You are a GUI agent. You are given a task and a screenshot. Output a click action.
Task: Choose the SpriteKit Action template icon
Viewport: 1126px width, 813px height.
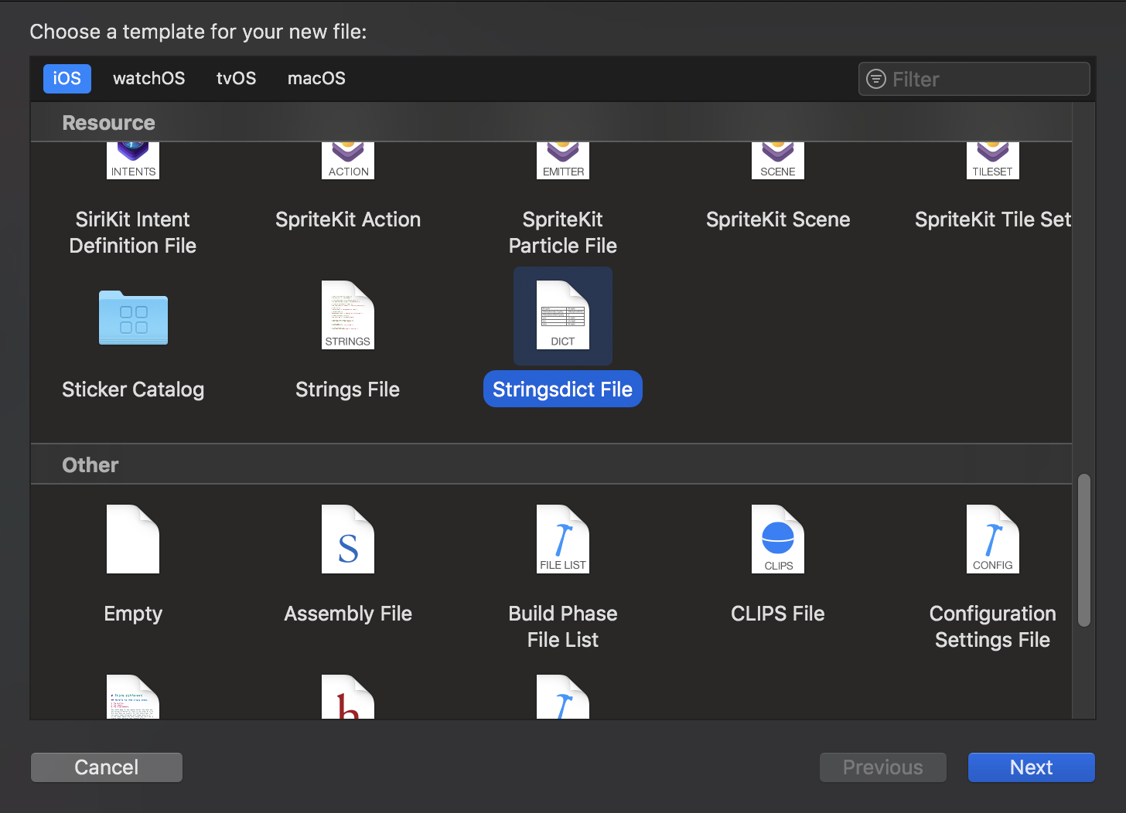tap(348, 161)
